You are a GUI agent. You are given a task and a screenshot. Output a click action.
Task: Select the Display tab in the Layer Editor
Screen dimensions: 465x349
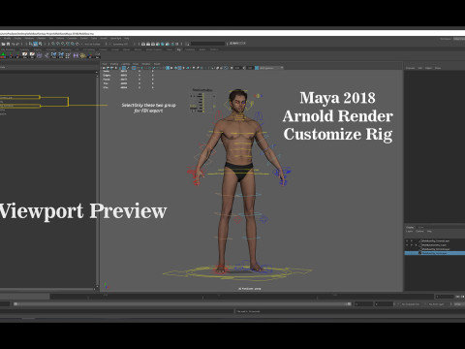coord(410,227)
